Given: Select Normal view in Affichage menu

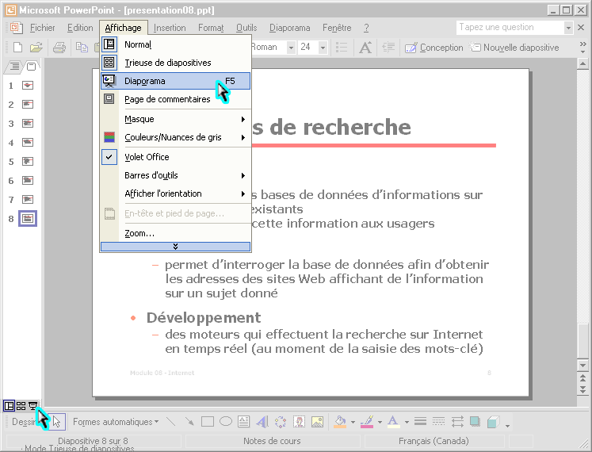Looking at the screenshot, I should [x=176, y=44].
